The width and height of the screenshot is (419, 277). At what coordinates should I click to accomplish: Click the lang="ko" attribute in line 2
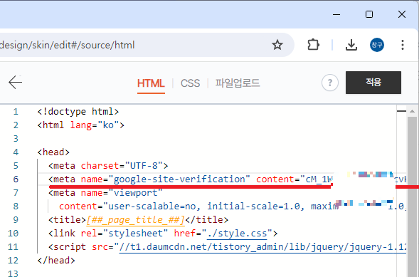tap(95, 125)
